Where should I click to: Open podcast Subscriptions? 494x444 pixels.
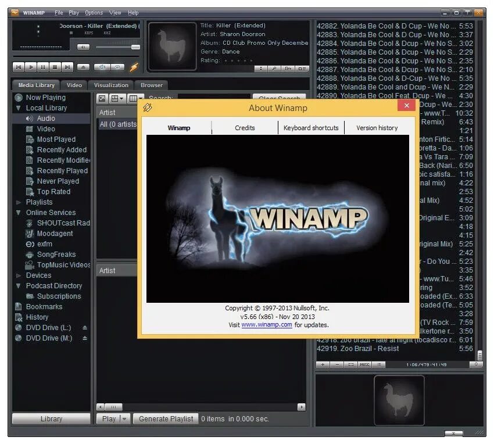point(59,296)
